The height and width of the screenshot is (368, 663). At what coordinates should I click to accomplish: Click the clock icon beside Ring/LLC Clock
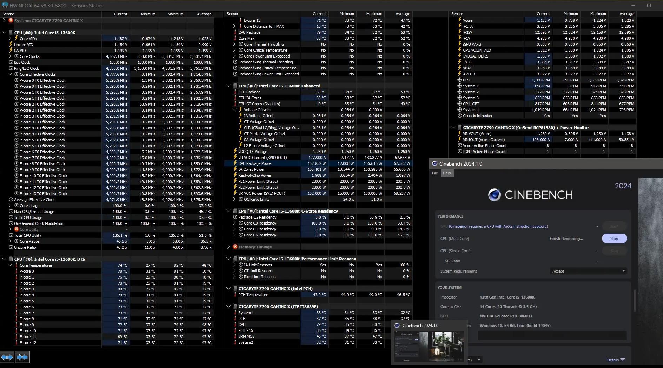coord(11,68)
